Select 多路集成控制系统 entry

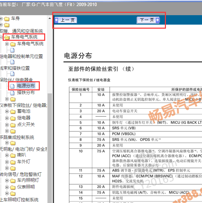(17, 137)
